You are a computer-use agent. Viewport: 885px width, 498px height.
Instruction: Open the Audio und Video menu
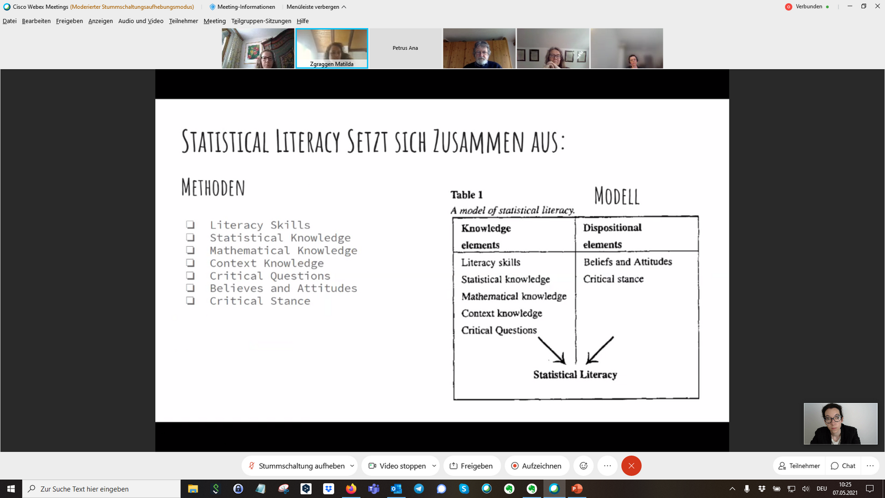tap(140, 21)
